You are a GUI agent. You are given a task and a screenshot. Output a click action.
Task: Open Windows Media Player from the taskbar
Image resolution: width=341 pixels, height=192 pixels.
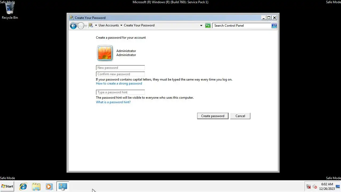click(49, 186)
